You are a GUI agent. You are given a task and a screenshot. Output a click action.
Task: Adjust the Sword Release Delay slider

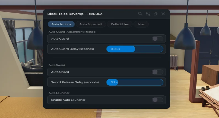(135, 82)
